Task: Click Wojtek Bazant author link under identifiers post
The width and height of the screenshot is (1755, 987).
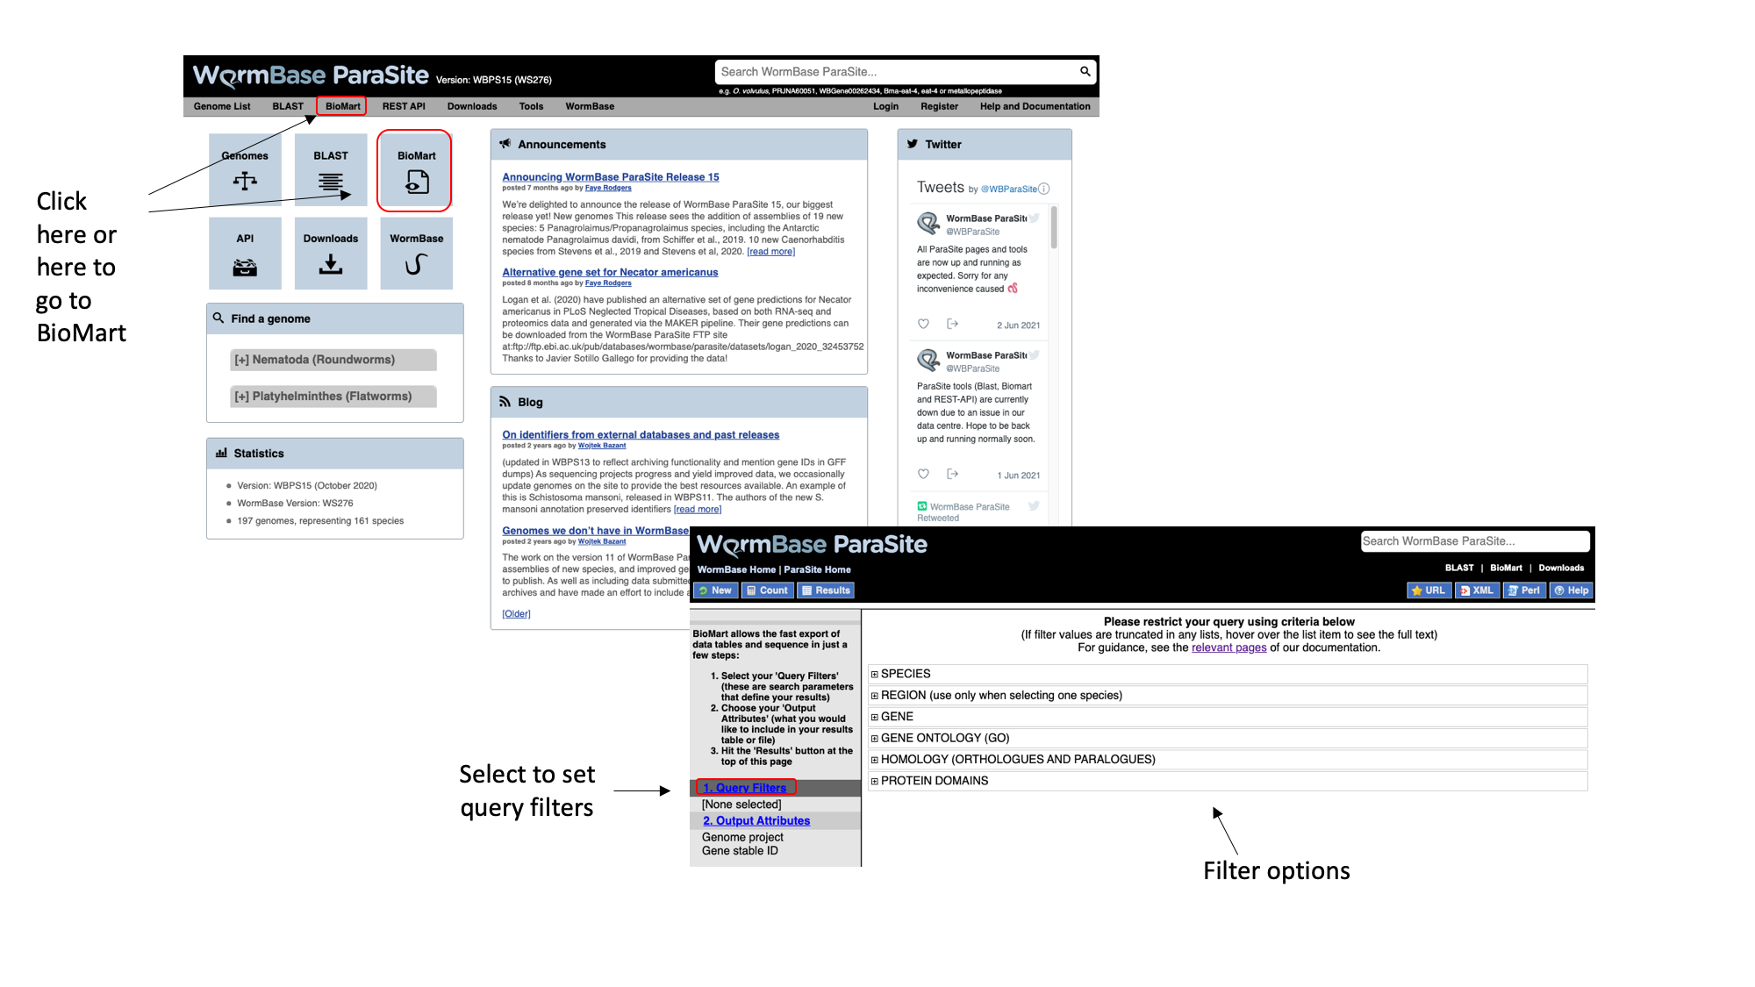Action: coord(602,446)
